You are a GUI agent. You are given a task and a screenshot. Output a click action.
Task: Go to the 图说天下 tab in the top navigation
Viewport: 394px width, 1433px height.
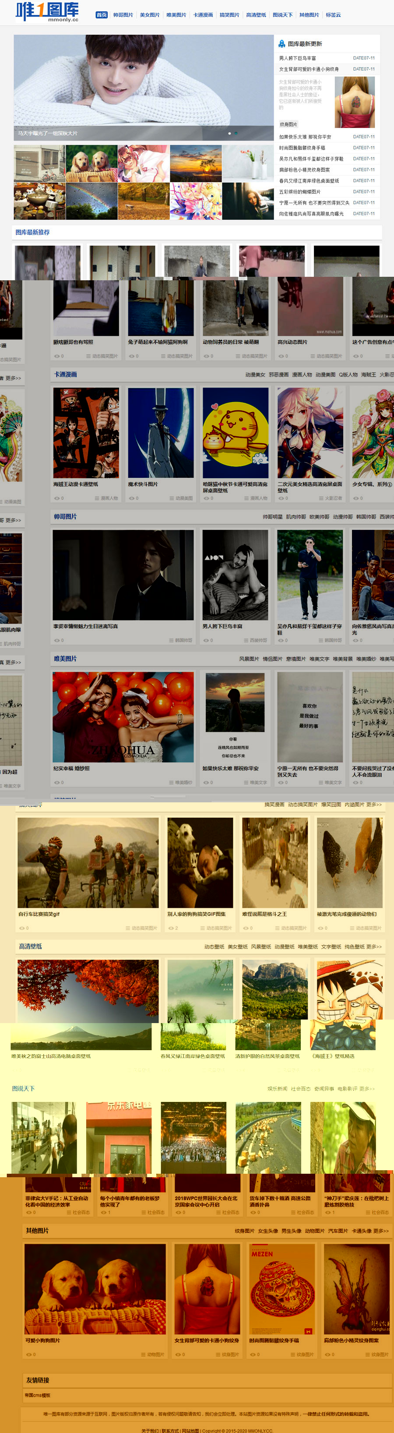(283, 15)
